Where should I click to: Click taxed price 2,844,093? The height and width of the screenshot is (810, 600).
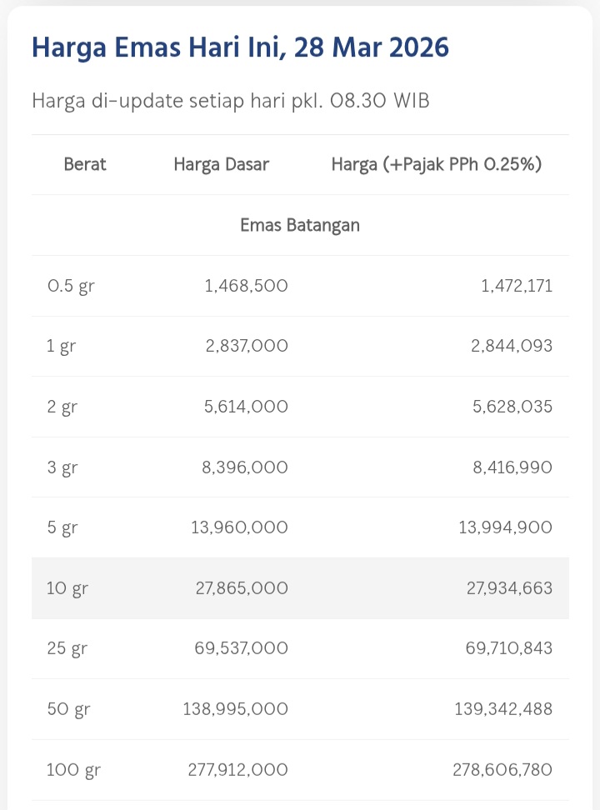(x=511, y=346)
